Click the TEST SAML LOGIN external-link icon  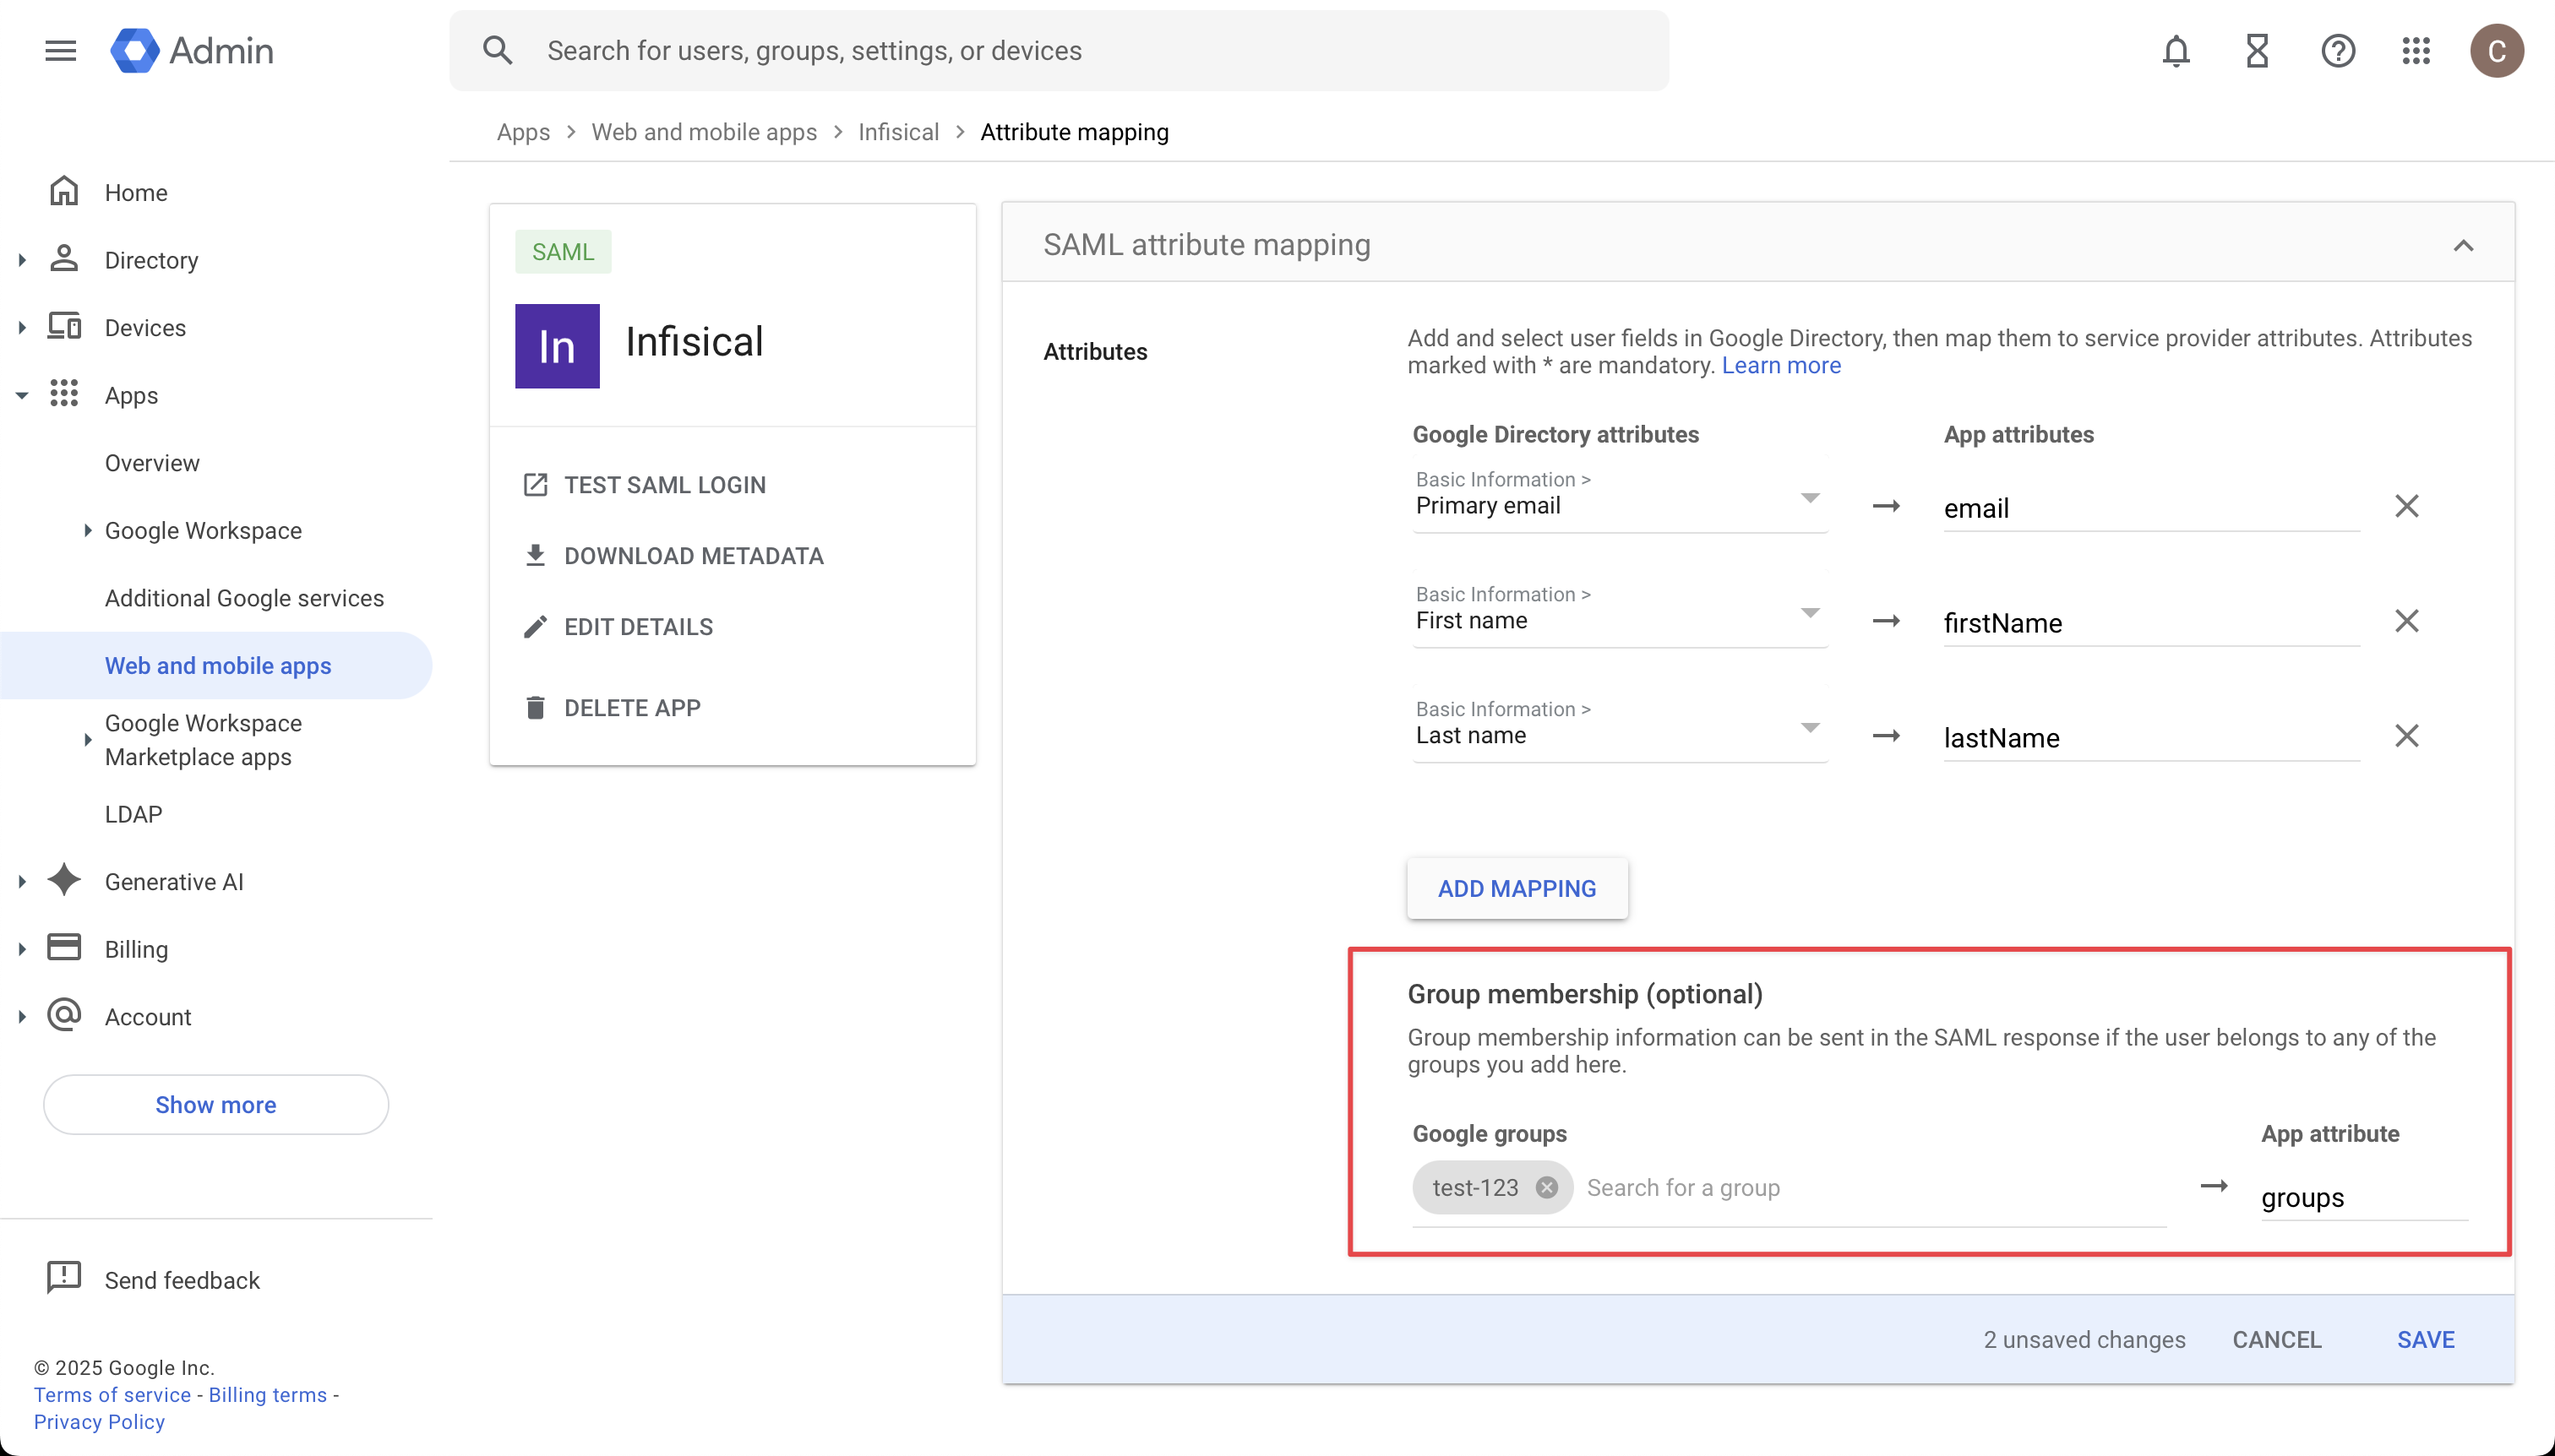[x=535, y=485]
